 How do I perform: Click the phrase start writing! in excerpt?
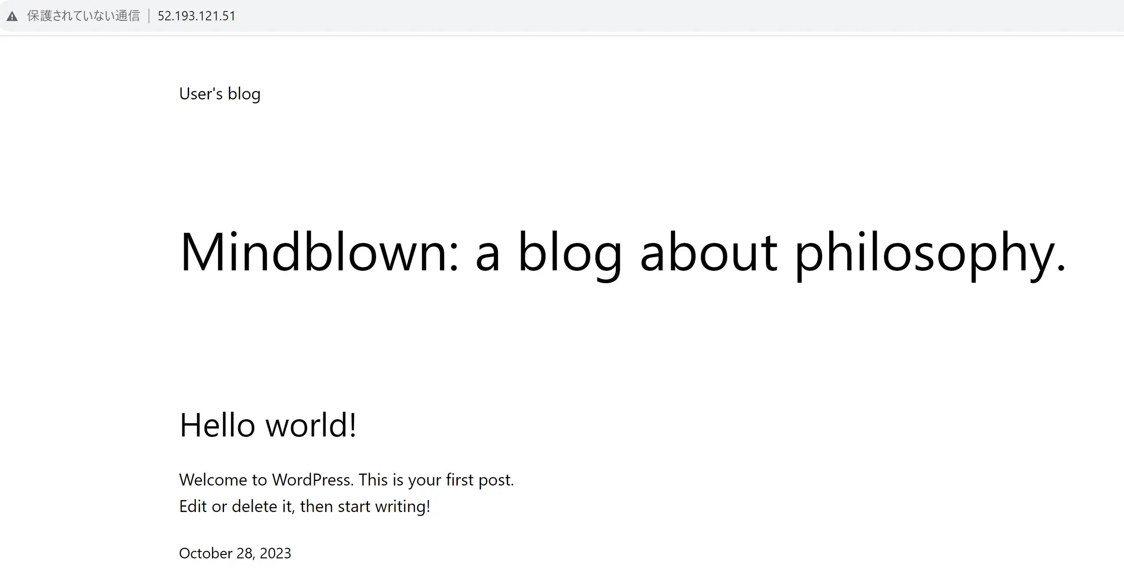click(x=384, y=506)
